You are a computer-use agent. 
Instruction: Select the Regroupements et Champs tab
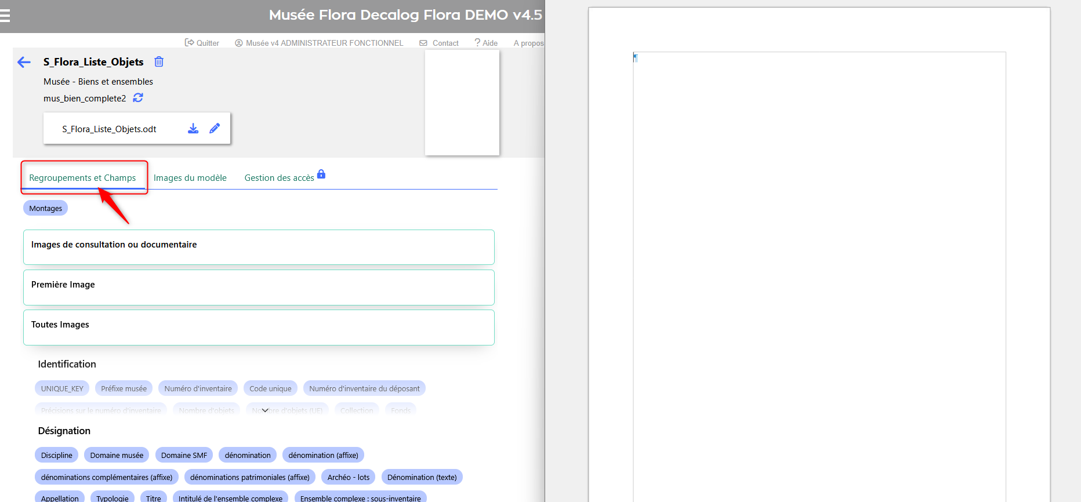82,178
